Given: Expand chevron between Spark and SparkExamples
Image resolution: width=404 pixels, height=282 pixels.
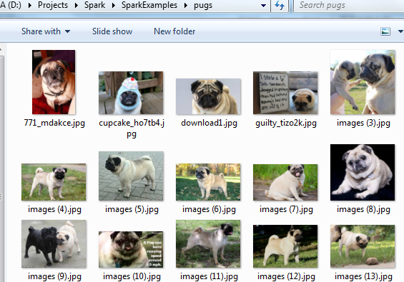Looking at the screenshot, I should (114, 5).
